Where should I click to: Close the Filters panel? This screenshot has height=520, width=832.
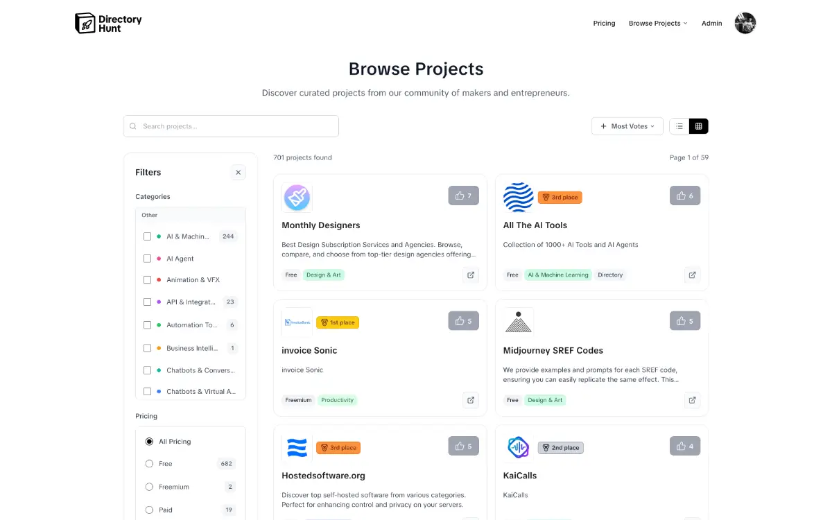coord(239,173)
